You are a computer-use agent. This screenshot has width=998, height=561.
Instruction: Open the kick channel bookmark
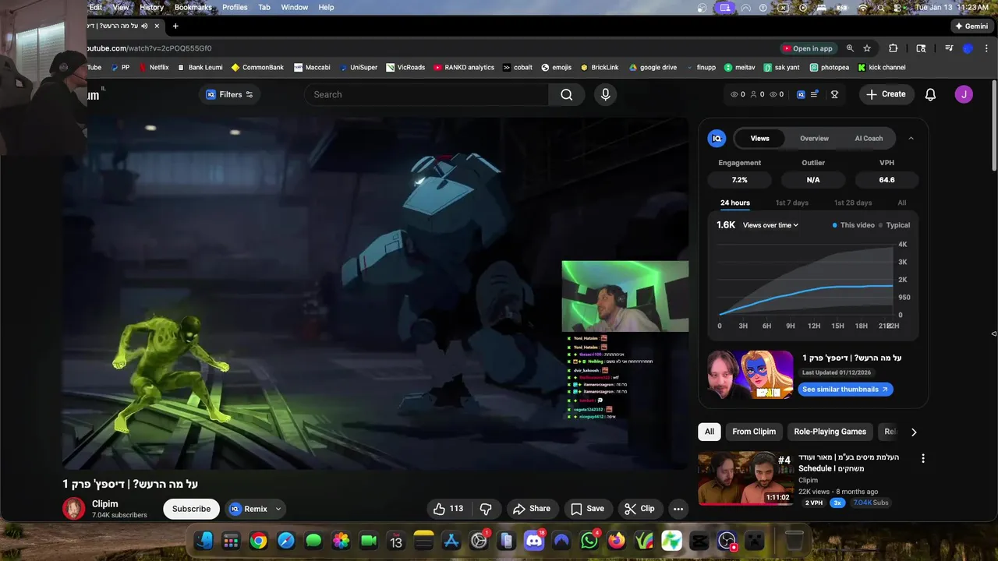882,68
